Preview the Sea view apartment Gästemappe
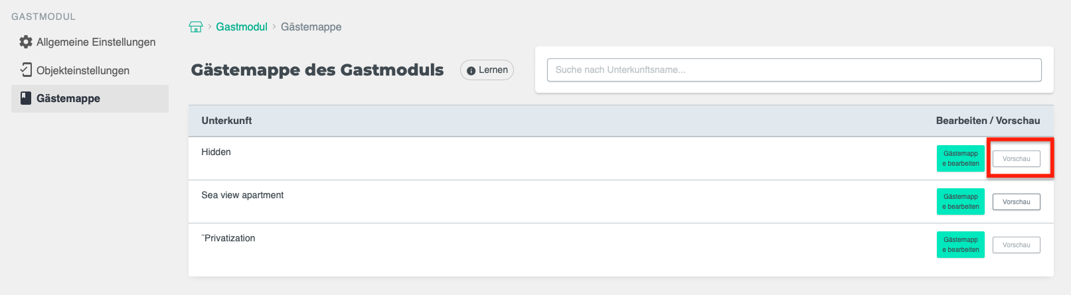 [x=1016, y=202]
